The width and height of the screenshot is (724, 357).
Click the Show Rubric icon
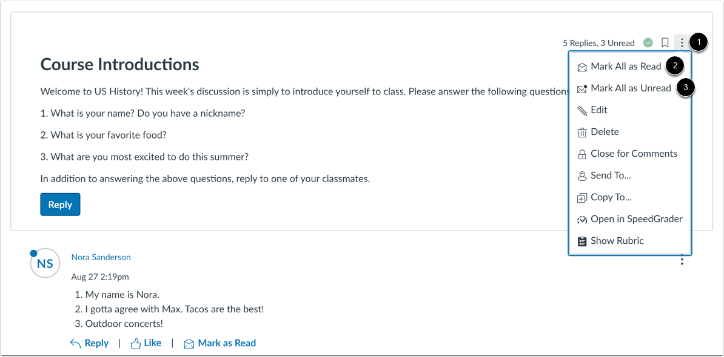tap(582, 240)
